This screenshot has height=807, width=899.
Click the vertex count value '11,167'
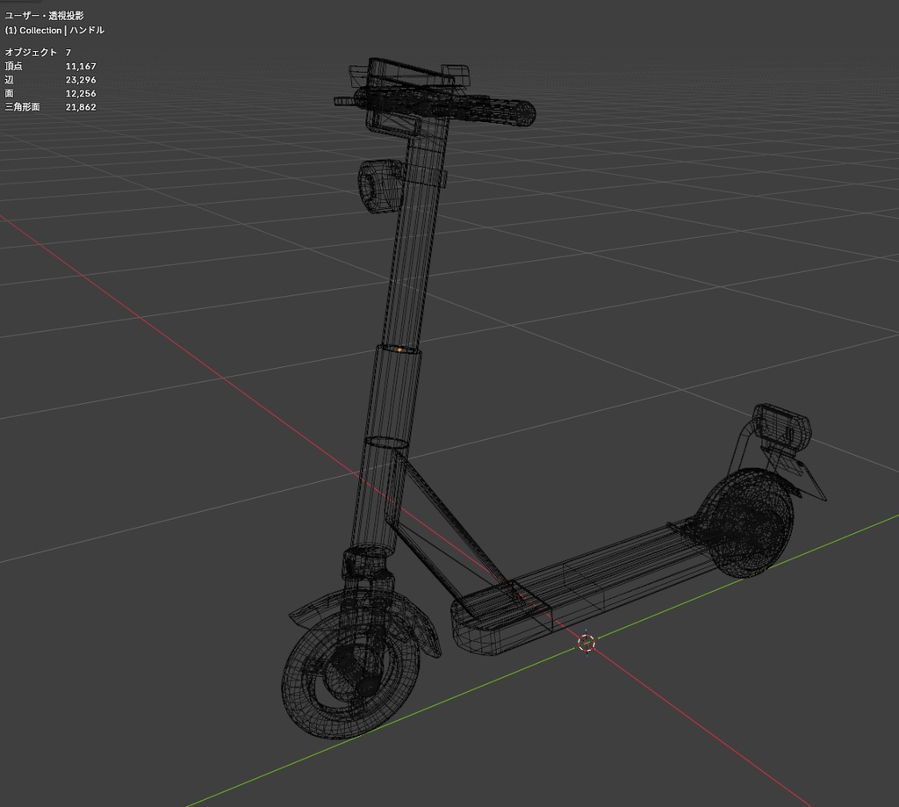[x=81, y=66]
